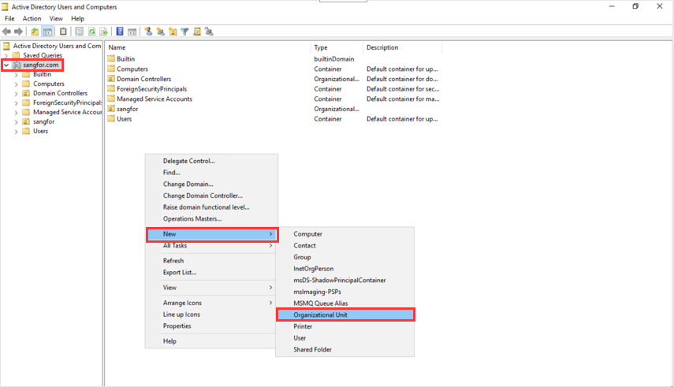This screenshot has width=674, height=387.
Task: Collapse the sangfor.com domain tree node
Action: 6,65
